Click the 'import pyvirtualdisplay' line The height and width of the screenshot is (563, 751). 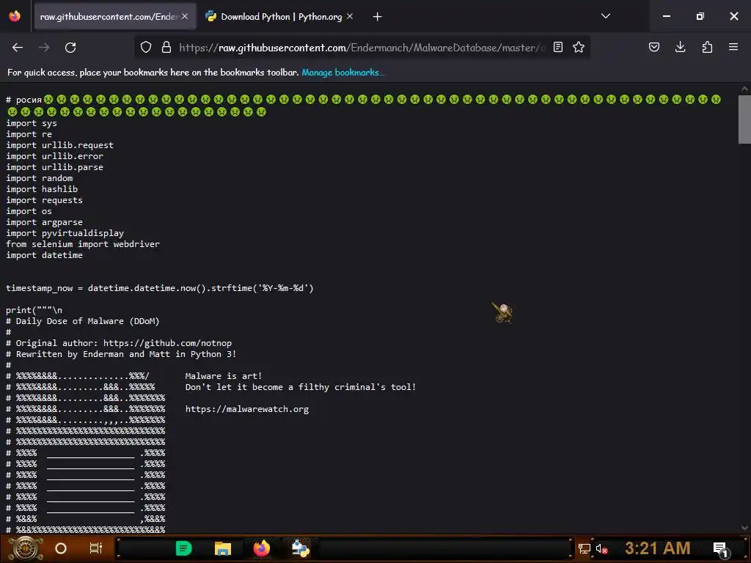65,233
